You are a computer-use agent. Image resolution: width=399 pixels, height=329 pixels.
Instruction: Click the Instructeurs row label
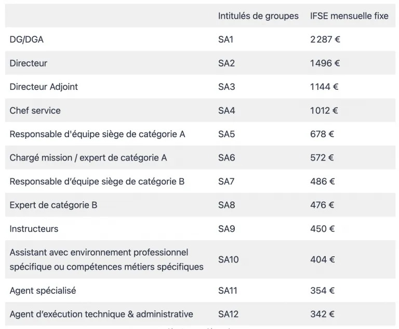tap(34, 229)
